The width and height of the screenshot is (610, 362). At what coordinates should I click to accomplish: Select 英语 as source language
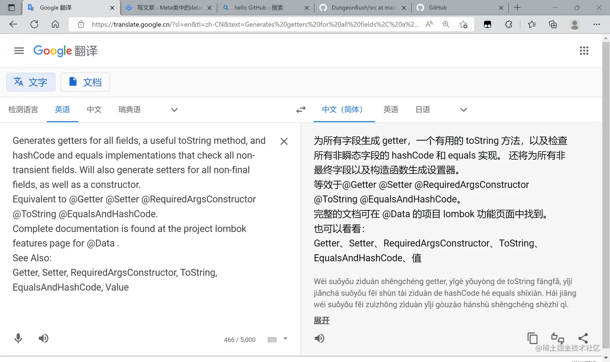[x=63, y=110]
